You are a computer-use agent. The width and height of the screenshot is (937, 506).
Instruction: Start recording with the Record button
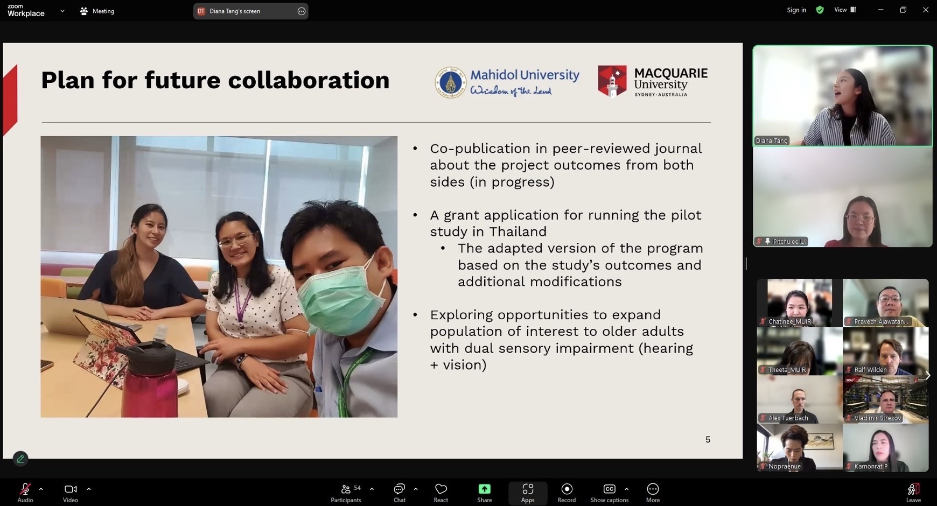pyautogui.click(x=567, y=492)
